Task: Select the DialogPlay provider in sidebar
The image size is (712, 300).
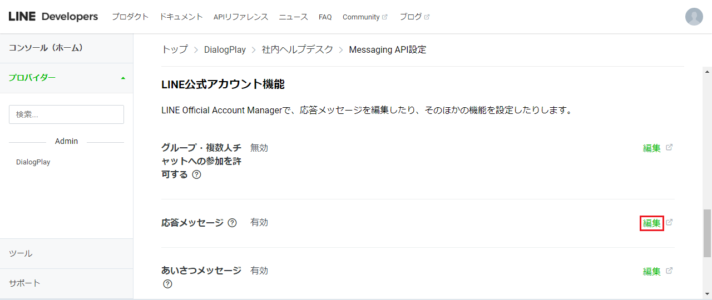Action: coord(33,162)
